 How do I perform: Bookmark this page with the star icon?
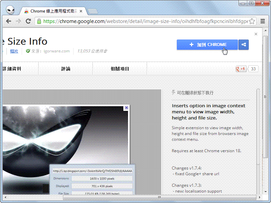tap(252, 21)
